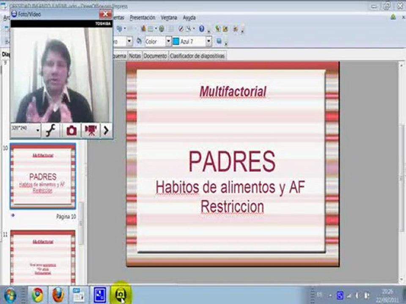Open the zoom tool dropdown arrow

pyautogui.click(x=194, y=29)
